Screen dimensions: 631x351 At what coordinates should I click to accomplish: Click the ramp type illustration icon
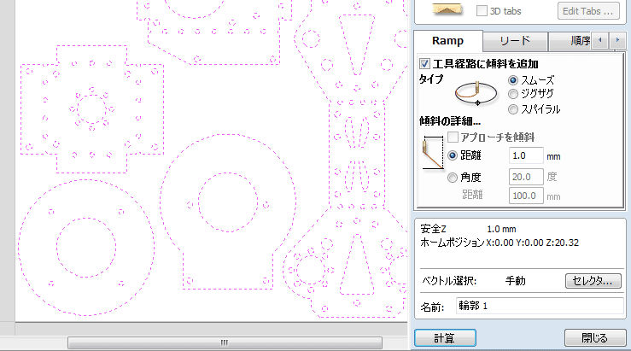pos(476,93)
